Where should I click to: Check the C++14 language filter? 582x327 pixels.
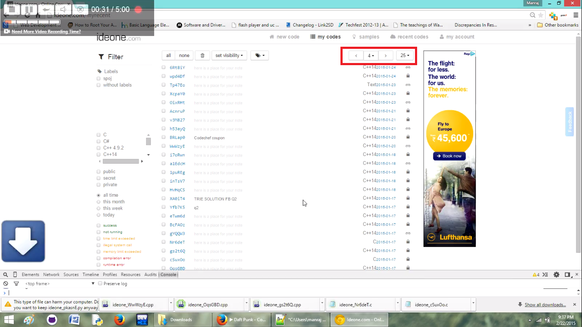click(98, 155)
